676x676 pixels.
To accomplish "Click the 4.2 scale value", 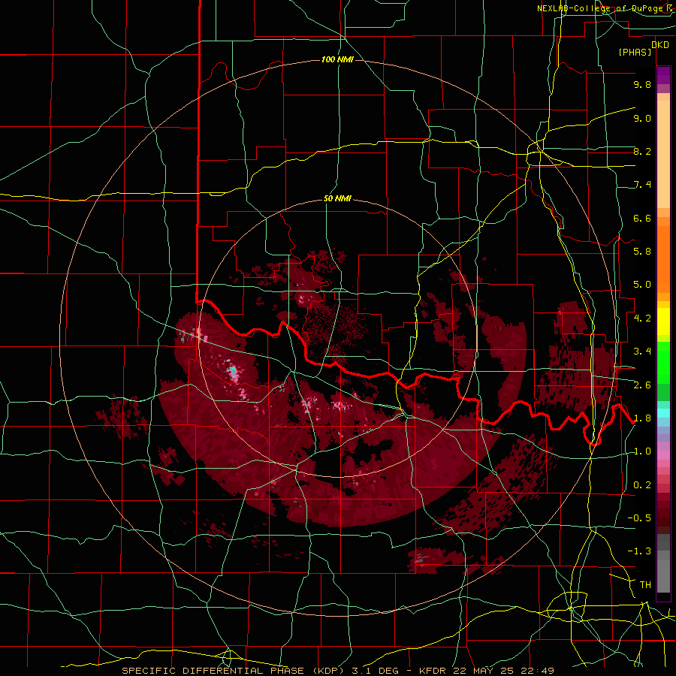I will click(642, 318).
